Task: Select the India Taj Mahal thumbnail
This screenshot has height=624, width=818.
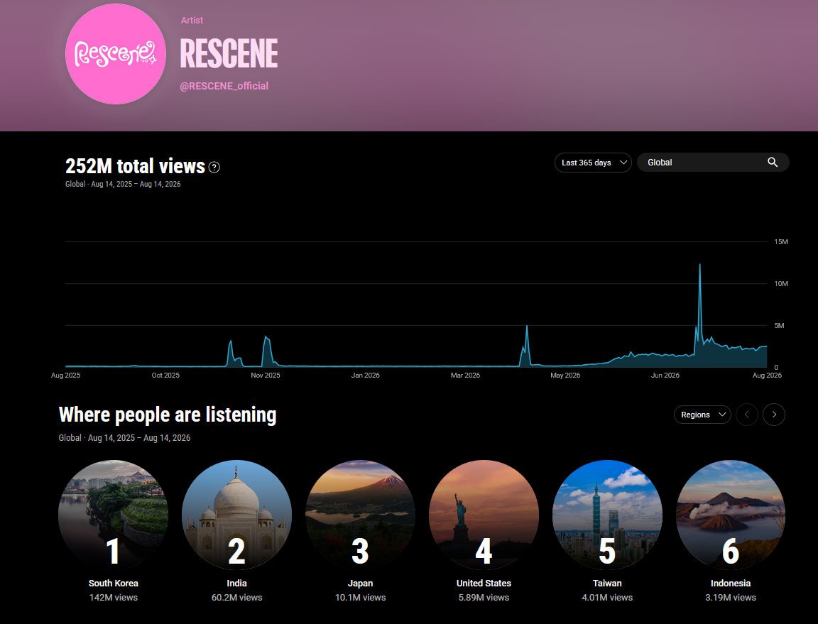Action: coord(237,515)
